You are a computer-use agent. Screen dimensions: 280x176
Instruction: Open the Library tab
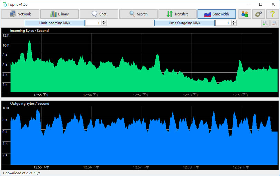pos(60,14)
